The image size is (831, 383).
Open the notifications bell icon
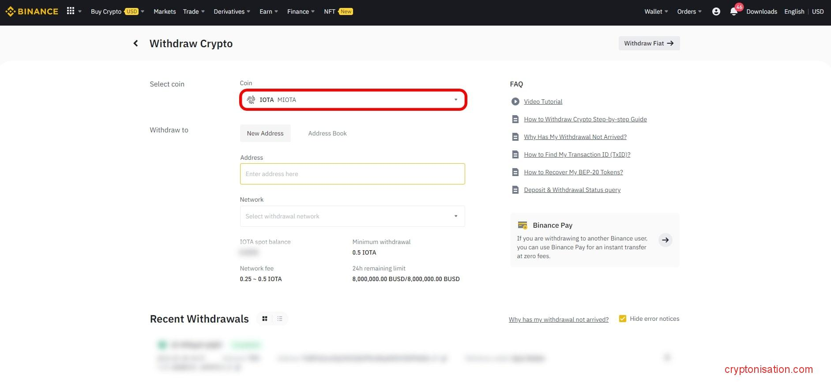coord(733,11)
